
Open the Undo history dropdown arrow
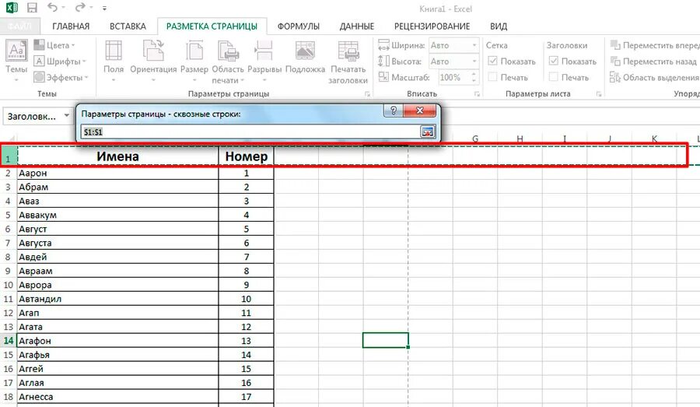click(63, 8)
